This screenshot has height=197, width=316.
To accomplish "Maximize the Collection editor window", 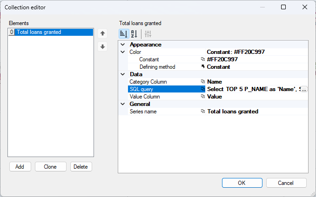I will coord(283,7).
